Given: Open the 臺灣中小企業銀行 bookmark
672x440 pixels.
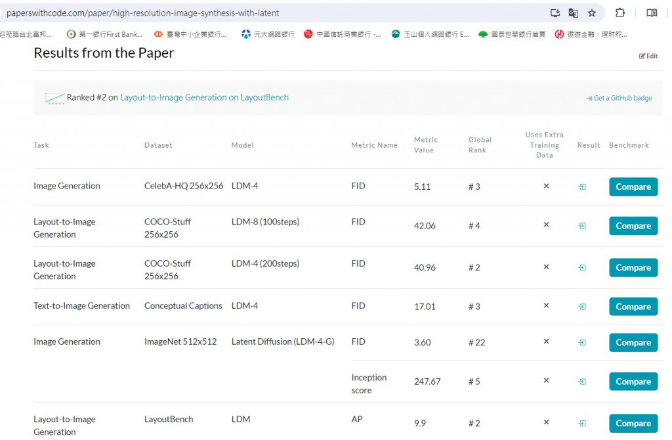Looking at the screenshot, I should click(190, 34).
